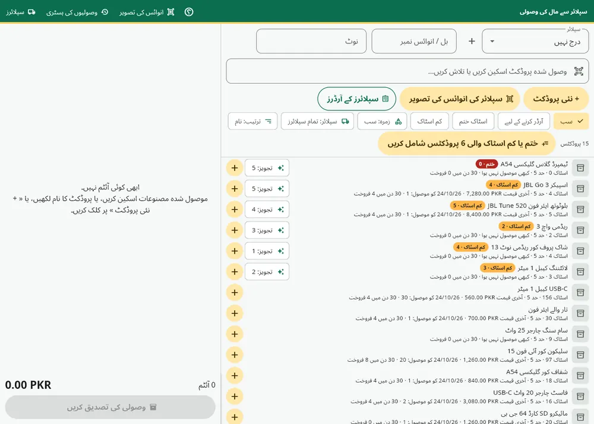Click the وصولی کی تصدیق کریں button
594x424 pixels.
110,407
